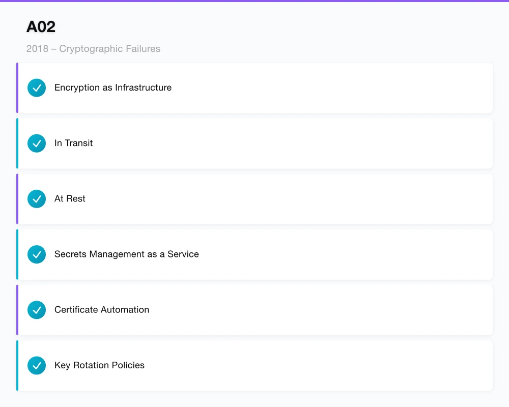Click the Secrets Management as a Service checkmark

(37, 254)
